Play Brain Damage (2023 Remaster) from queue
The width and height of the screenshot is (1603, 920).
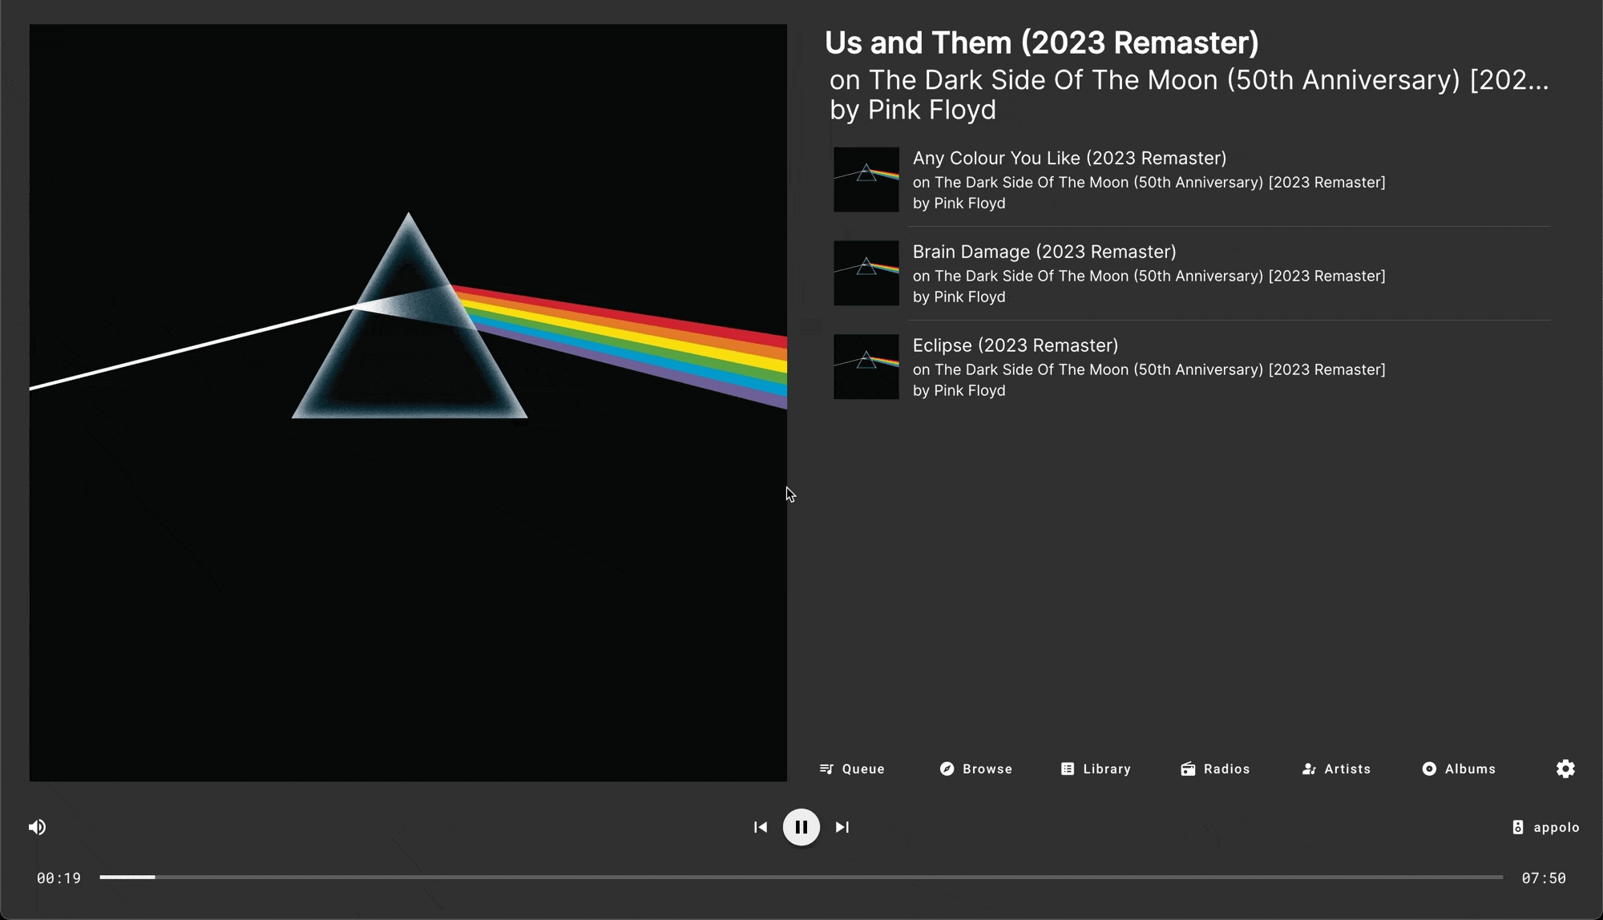[1044, 252]
